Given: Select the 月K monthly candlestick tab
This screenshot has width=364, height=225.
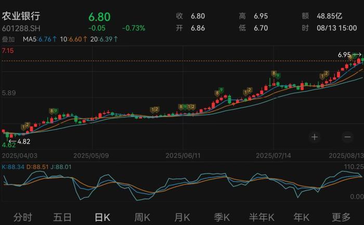Looking at the screenshot, I should (x=182, y=217).
